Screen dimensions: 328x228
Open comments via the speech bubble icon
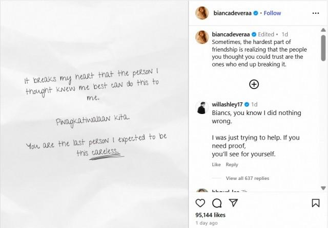tap(217, 203)
